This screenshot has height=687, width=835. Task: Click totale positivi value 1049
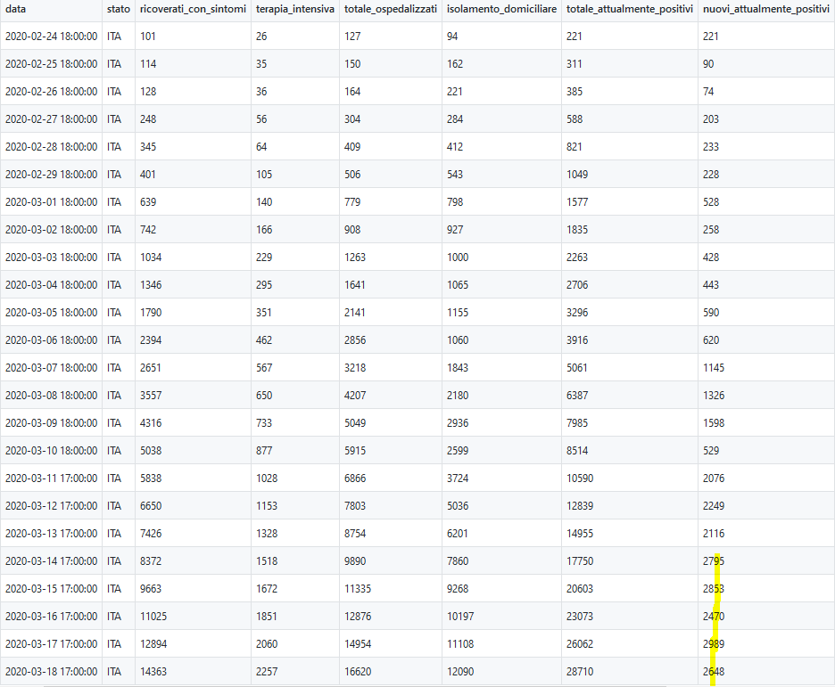(577, 175)
